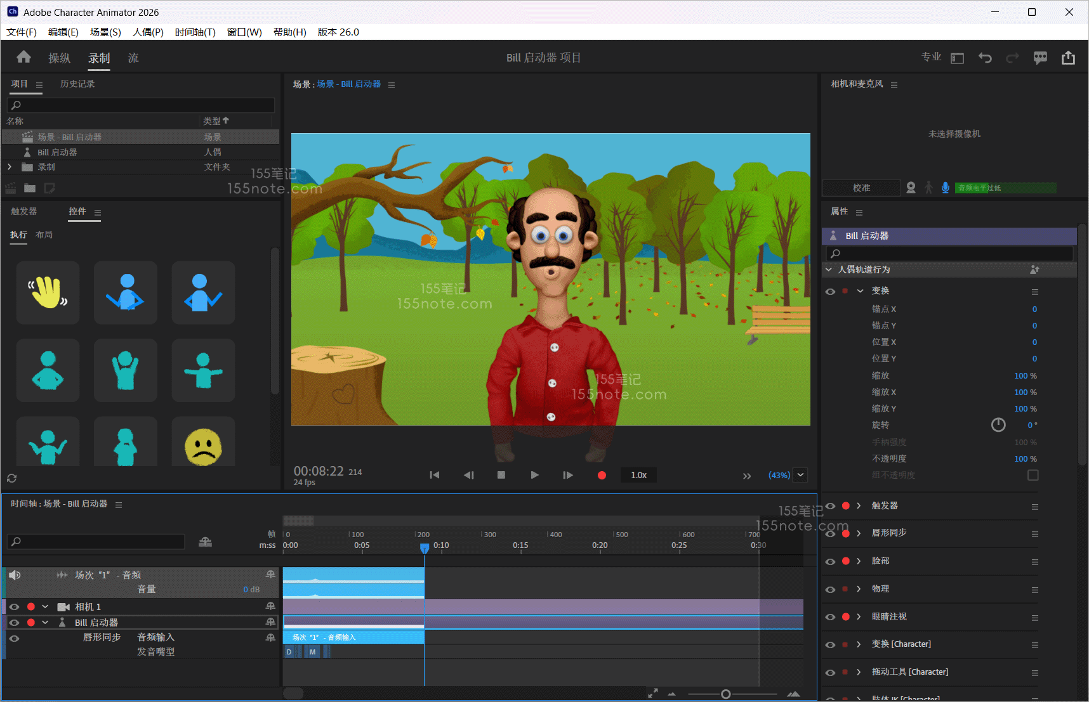Click the Undo arrow icon
The height and width of the screenshot is (702, 1089).
click(x=985, y=58)
